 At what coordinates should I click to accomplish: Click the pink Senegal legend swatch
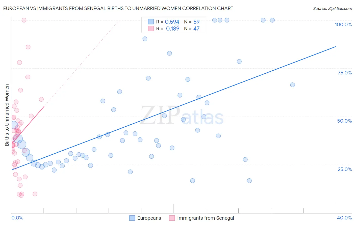point(172,218)
